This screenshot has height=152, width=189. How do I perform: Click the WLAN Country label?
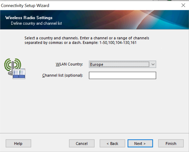[x=69, y=64]
